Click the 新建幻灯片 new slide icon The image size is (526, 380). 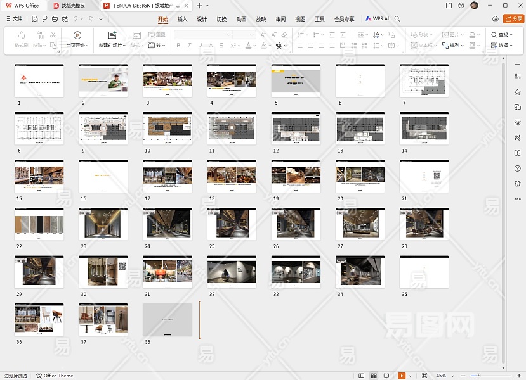[112, 35]
